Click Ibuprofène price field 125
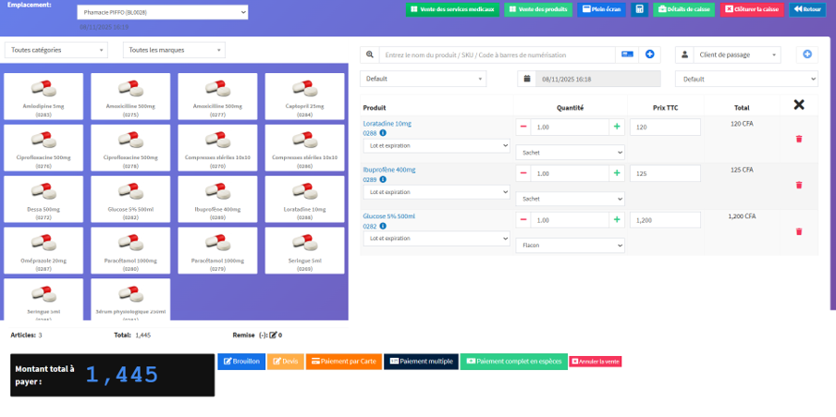The image size is (836, 417). [x=666, y=173]
